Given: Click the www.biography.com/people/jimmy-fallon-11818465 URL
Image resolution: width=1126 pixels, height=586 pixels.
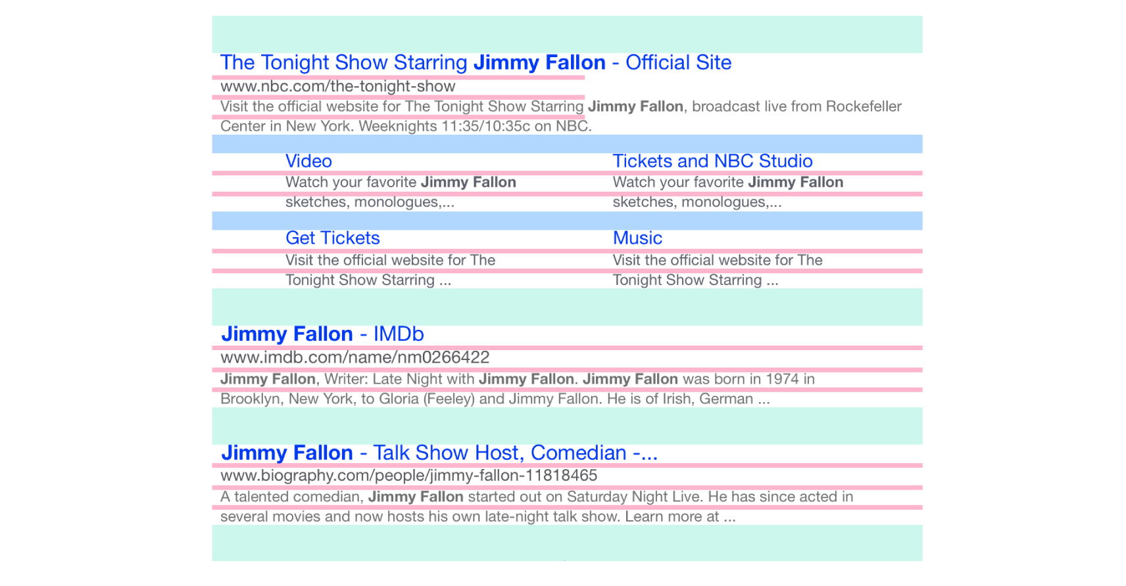Looking at the screenshot, I should tap(408, 475).
